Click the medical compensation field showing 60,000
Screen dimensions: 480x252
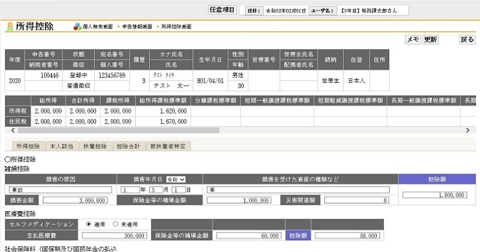249,236
